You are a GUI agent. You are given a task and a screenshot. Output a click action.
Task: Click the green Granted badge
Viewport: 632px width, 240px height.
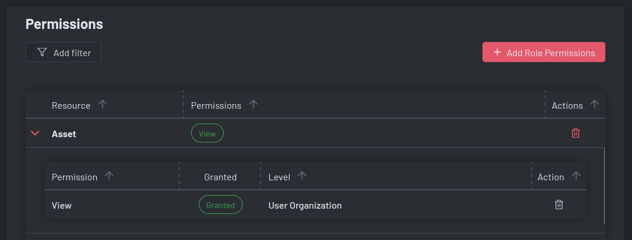(x=221, y=205)
